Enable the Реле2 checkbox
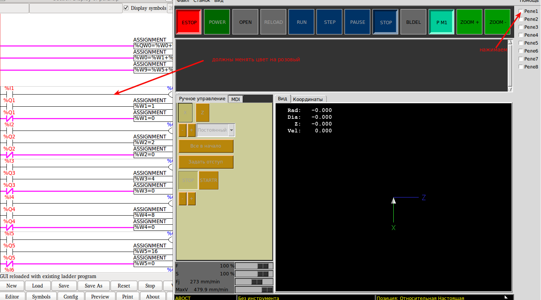This screenshot has height=300, width=541. click(x=521, y=19)
